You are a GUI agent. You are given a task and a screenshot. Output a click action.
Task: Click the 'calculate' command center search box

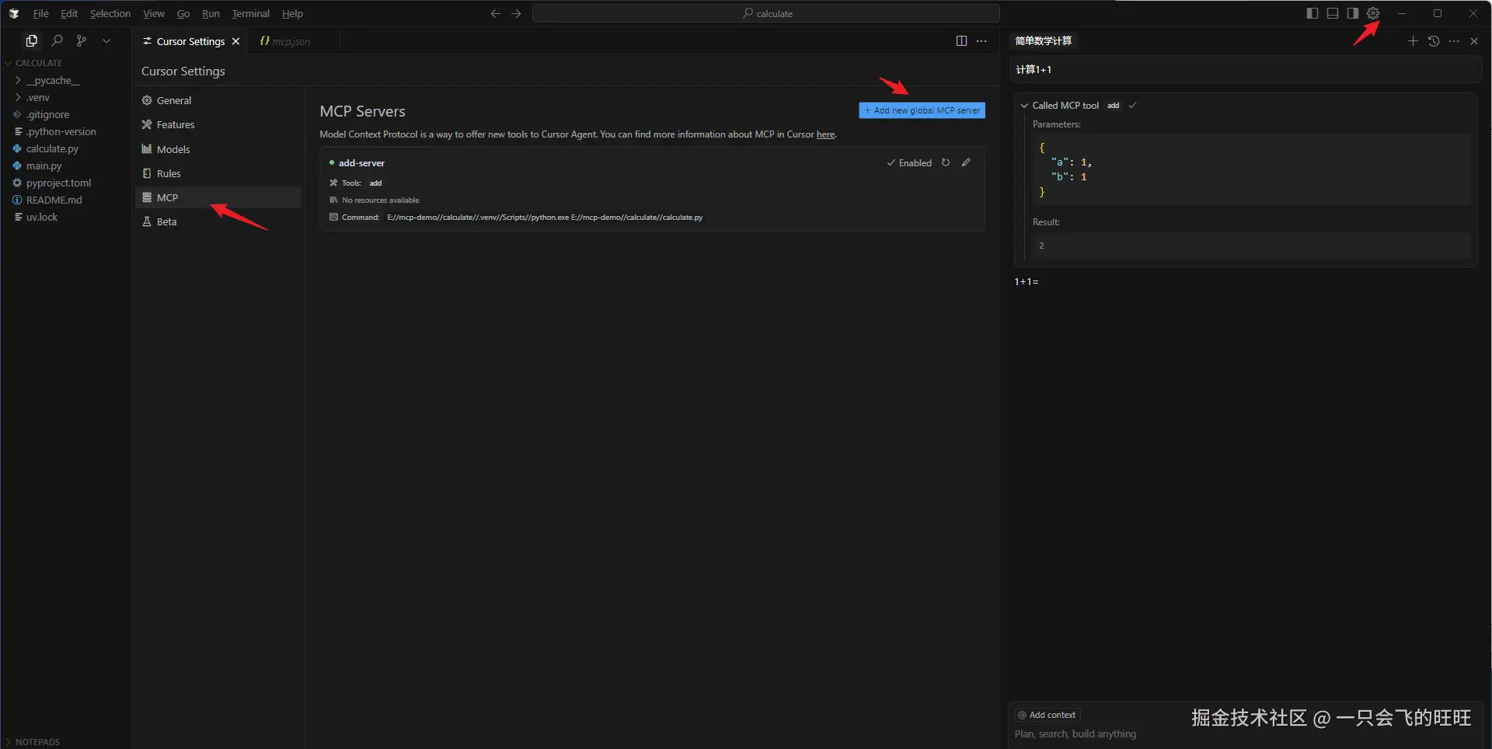pos(766,13)
